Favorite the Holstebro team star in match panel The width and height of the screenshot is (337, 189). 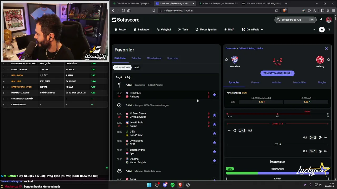pos(226,60)
